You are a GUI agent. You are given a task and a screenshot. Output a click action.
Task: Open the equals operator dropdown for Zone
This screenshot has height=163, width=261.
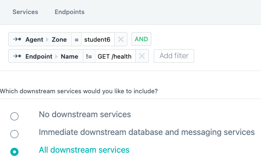click(x=77, y=40)
